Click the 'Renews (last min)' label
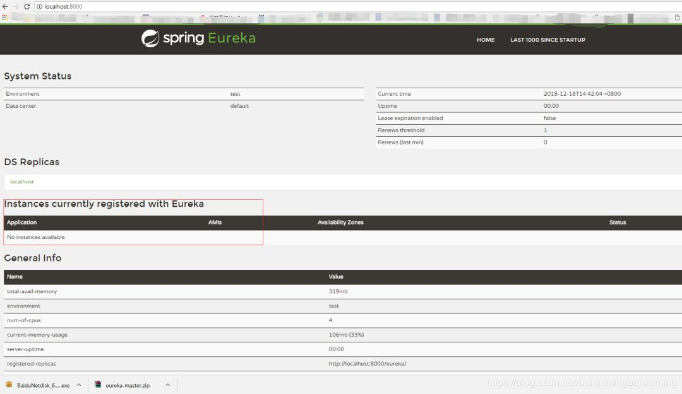 pyautogui.click(x=400, y=142)
